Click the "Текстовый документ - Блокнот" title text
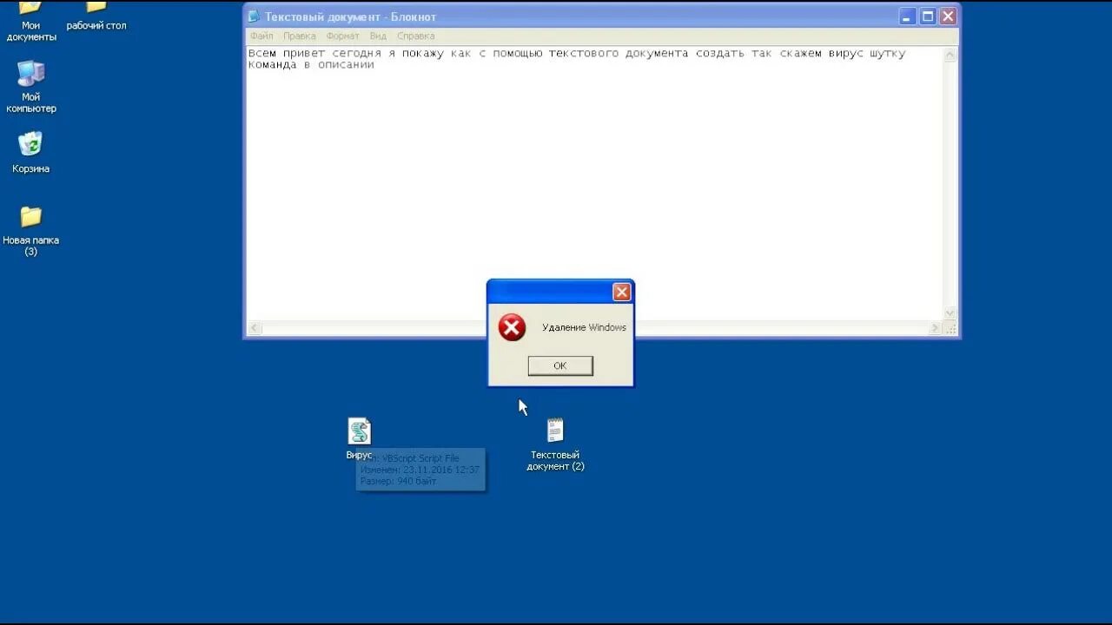The image size is (1112, 625). point(350,16)
